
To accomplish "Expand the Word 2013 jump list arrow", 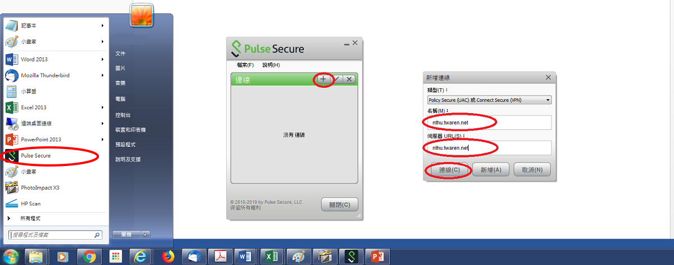I will tap(103, 59).
